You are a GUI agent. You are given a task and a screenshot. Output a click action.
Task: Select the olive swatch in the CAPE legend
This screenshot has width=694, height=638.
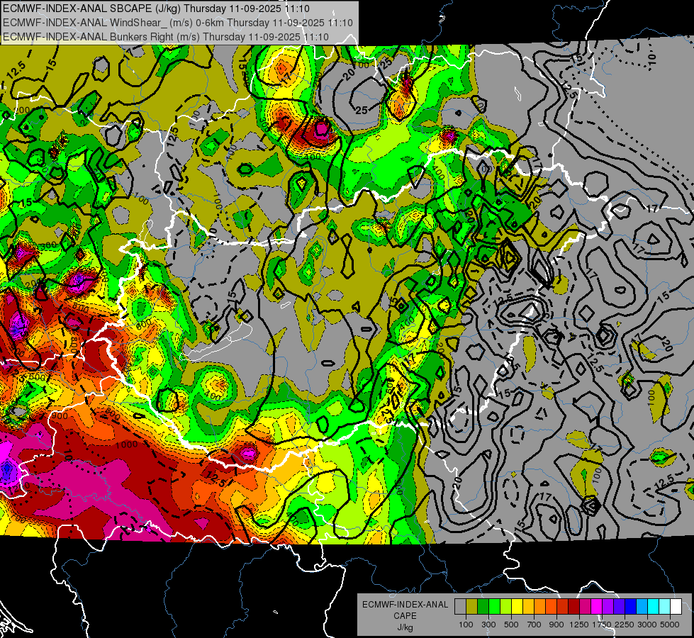(x=472, y=607)
